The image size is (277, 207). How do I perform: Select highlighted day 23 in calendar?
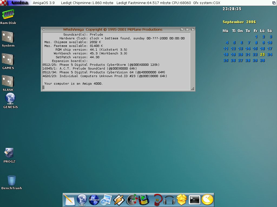[262, 54]
